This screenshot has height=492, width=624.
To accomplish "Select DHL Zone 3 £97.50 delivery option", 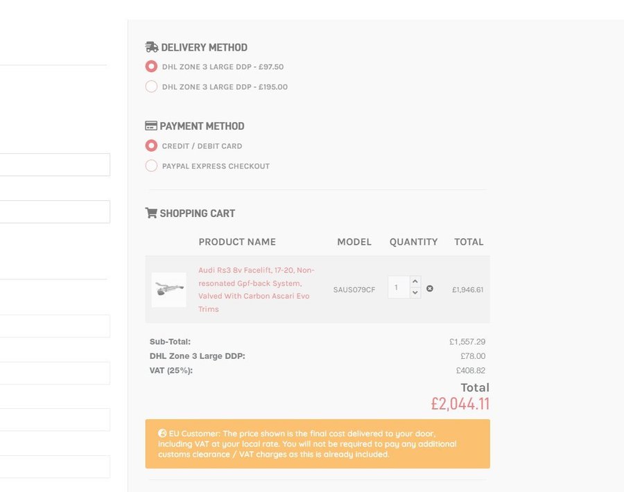I will coord(151,67).
